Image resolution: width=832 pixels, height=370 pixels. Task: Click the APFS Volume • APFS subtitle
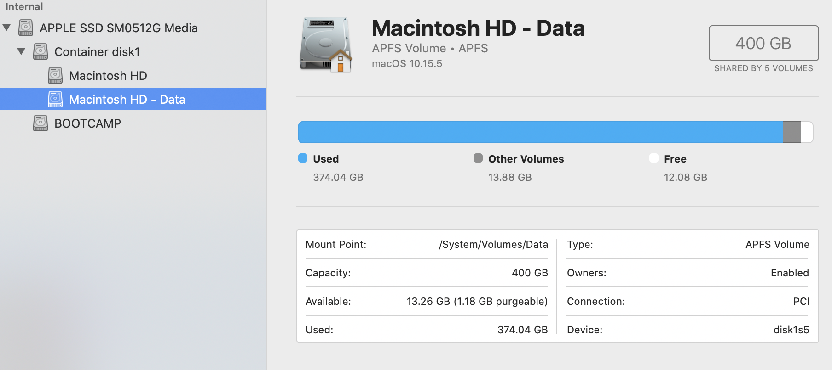(430, 48)
